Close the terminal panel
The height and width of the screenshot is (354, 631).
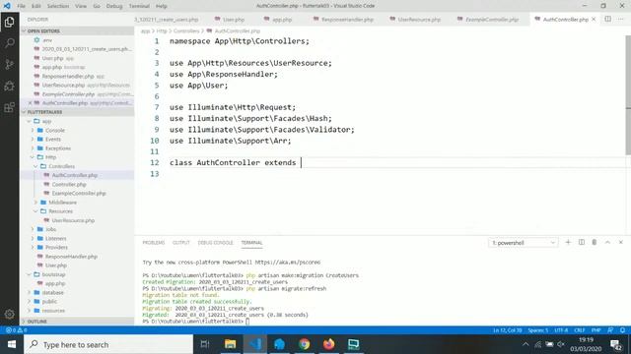pos(621,243)
